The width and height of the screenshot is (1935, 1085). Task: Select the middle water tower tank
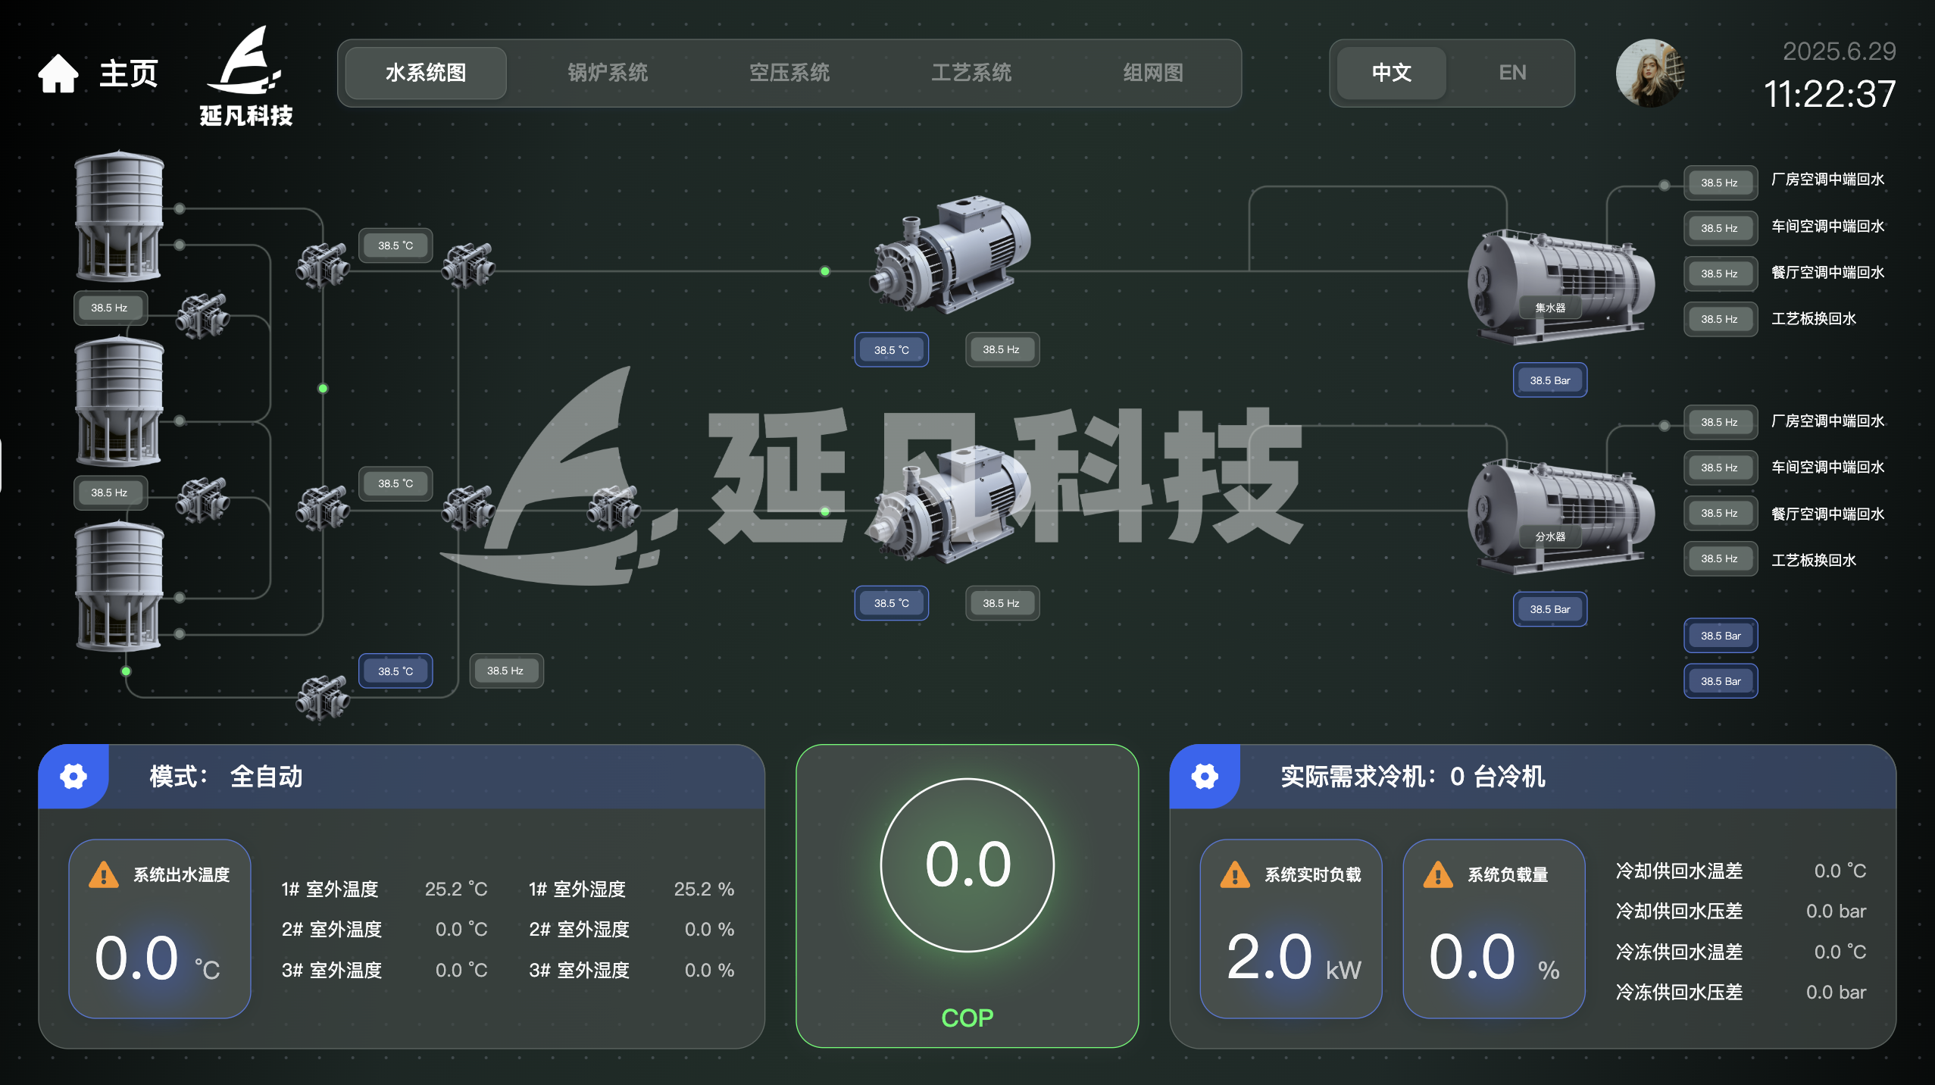(119, 402)
